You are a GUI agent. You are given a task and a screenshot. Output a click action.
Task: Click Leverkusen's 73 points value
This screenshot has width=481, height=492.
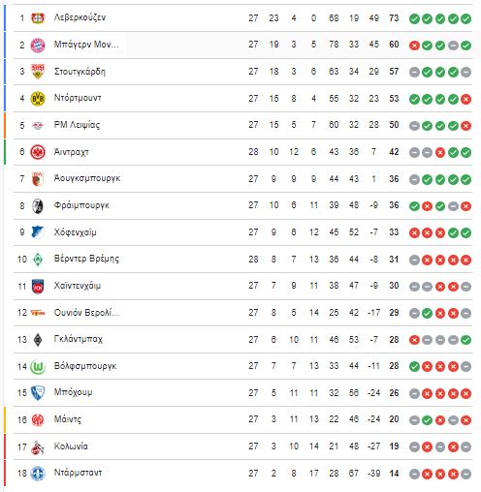(394, 18)
